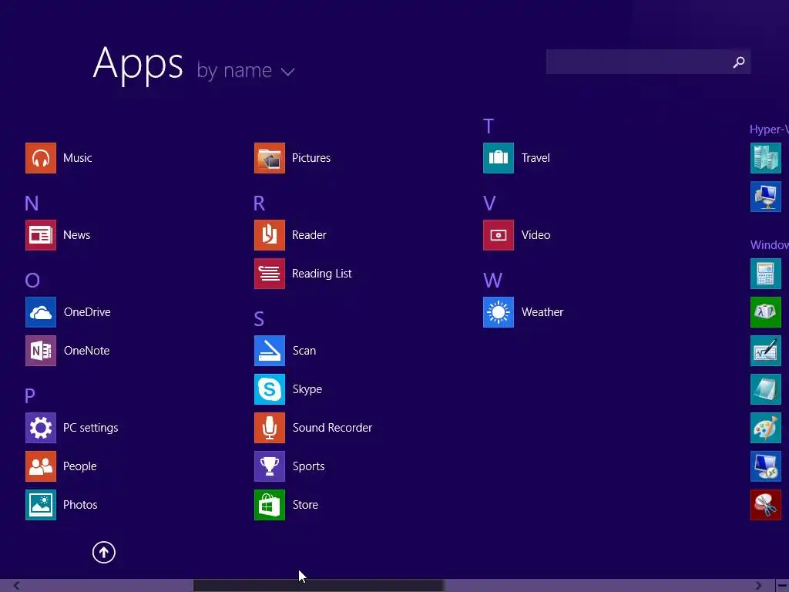Select the W letter header
The width and height of the screenshot is (789, 592).
click(x=492, y=281)
